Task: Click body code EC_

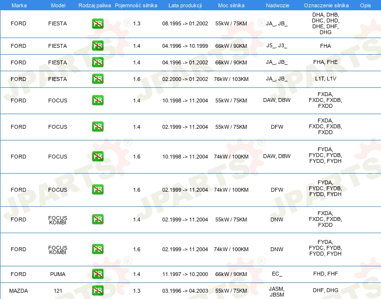Action: click(x=277, y=274)
